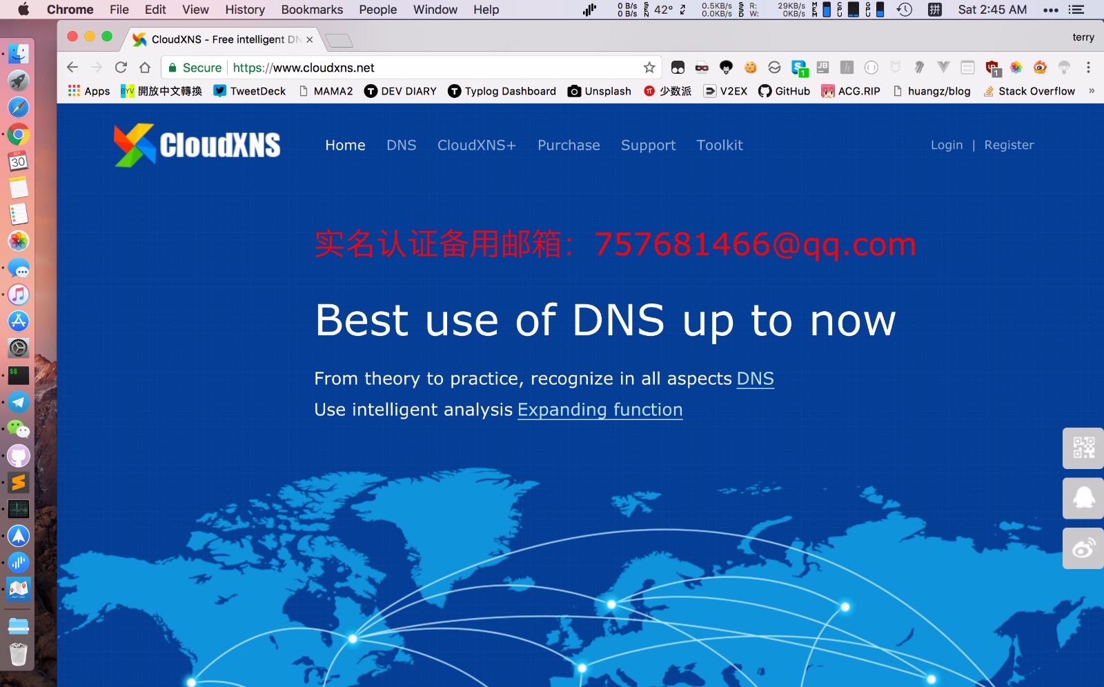Open the Support nav item

click(648, 146)
